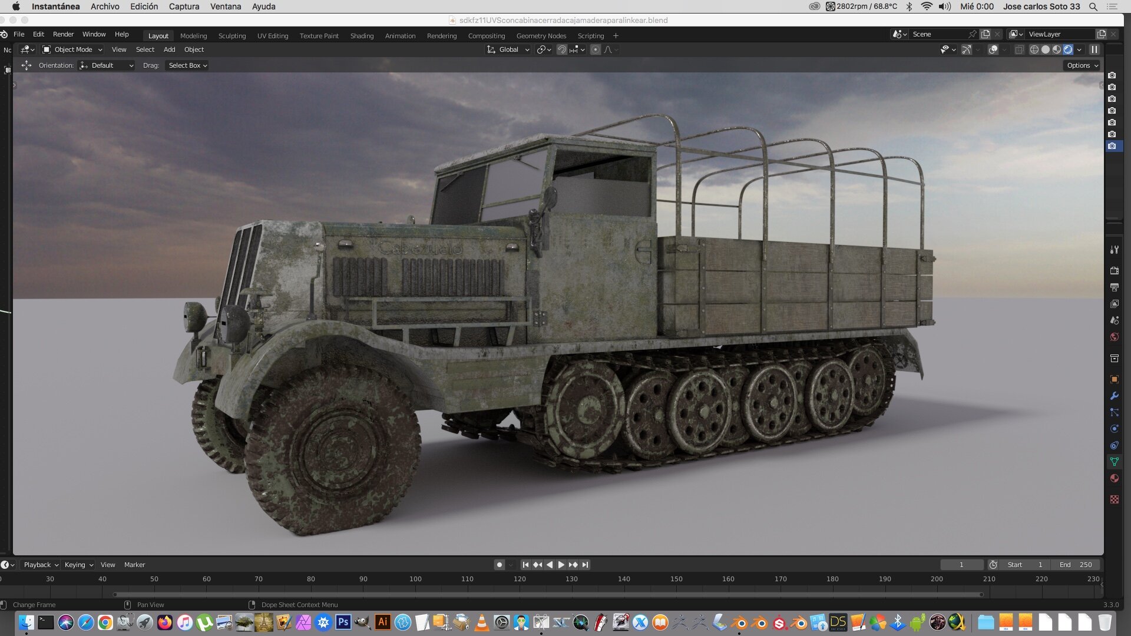Open the Object Data properties tab
1131x636 pixels.
coord(1114,462)
